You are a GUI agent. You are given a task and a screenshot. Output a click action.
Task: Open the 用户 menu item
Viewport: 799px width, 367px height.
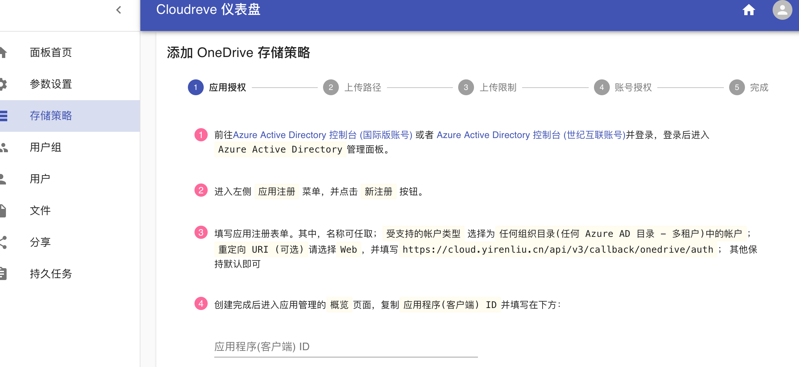pyautogui.click(x=40, y=179)
